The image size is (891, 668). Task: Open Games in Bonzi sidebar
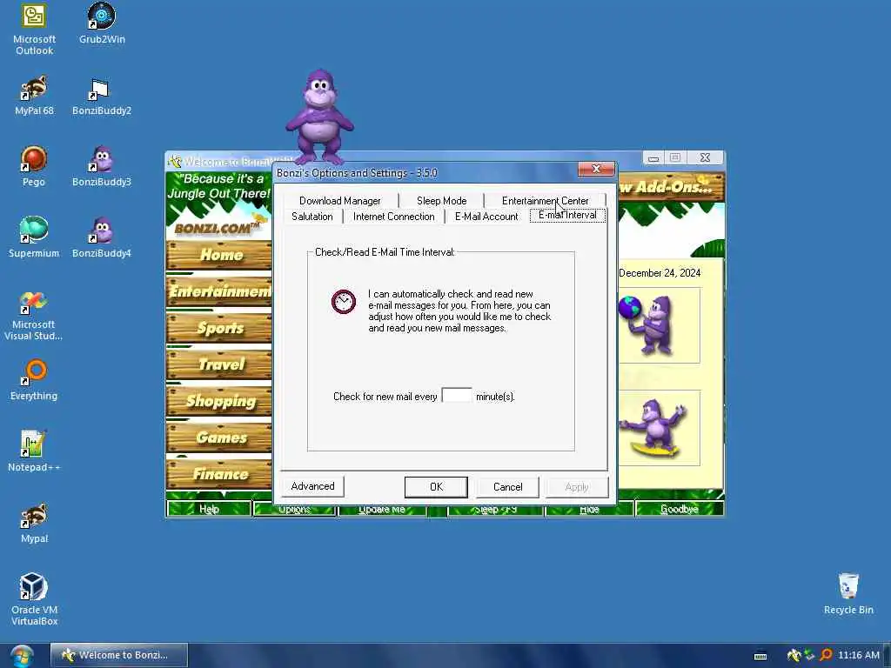pos(219,438)
